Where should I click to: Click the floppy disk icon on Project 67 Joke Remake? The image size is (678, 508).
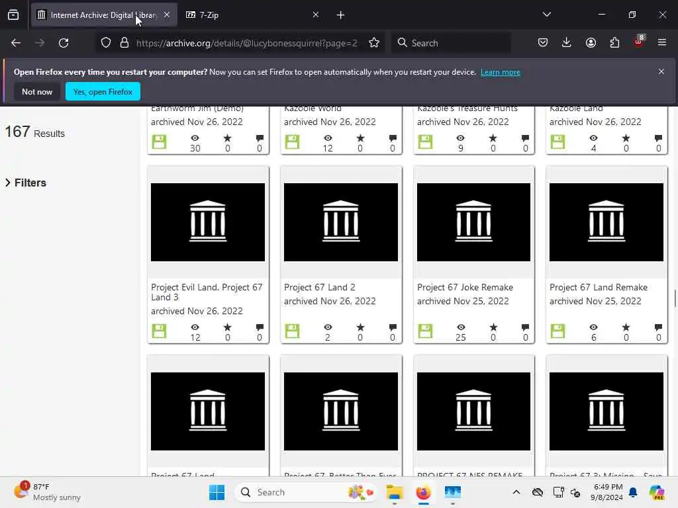pyautogui.click(x=426, y=331)
